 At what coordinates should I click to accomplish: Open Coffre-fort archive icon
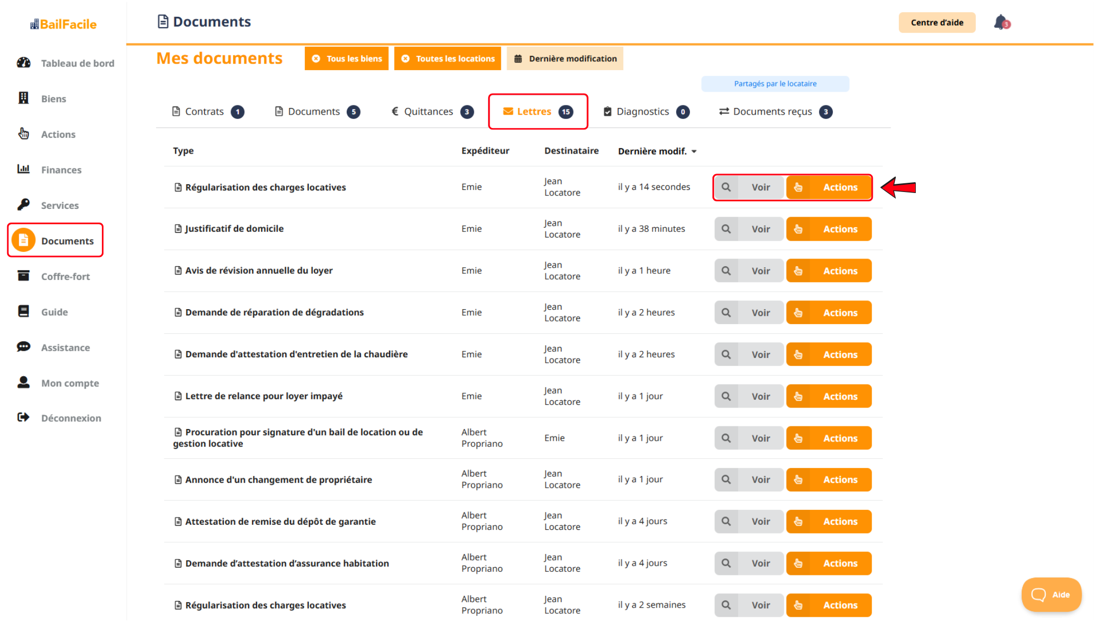point(24,276)
